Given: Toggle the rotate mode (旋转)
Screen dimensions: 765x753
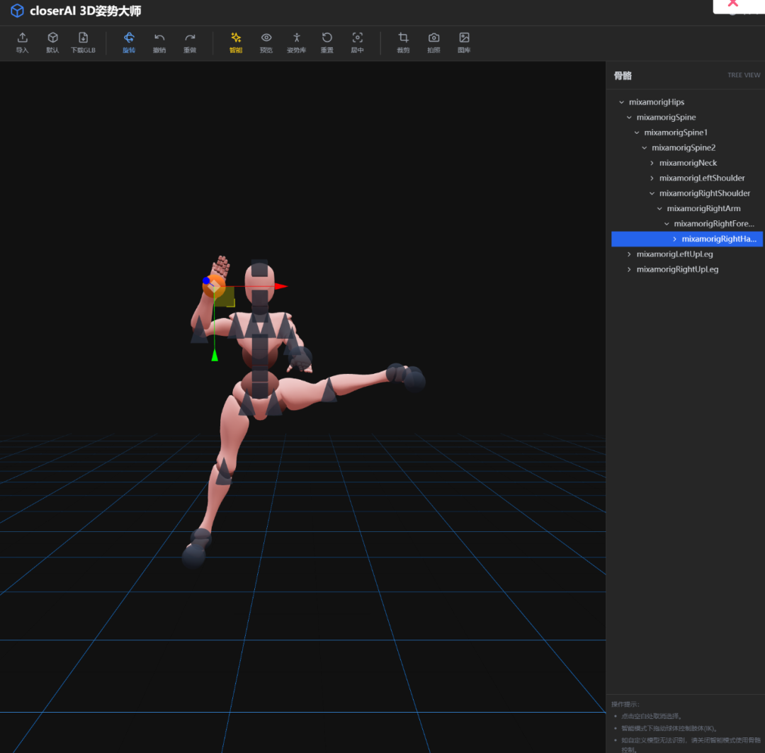Looking at the screenshot, I should pyautogui.click(x=129, y=42).
